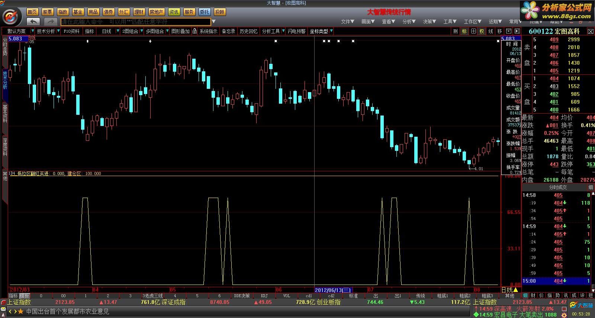Click F10资料 toolbar item
595x318 pixels.
(x=72, y=31)
